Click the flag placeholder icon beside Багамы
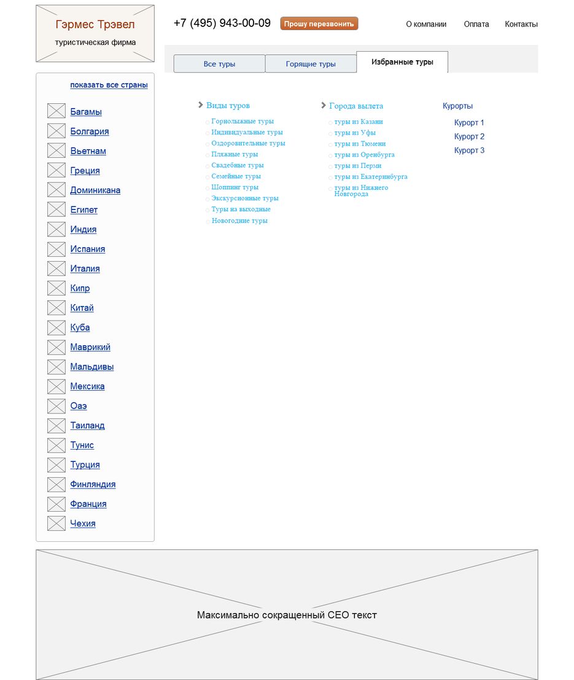This screenshot has height=680, width=574. pyautogui.click(x=56, y=111)
